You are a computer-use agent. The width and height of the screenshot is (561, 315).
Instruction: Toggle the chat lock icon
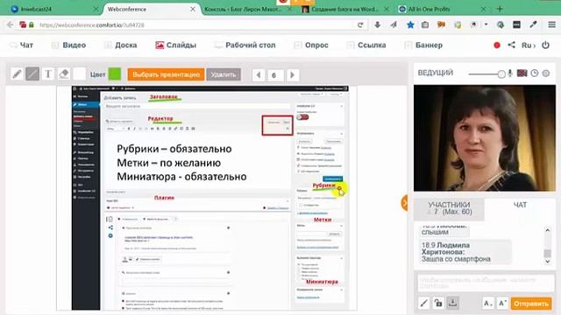[438, 304]
